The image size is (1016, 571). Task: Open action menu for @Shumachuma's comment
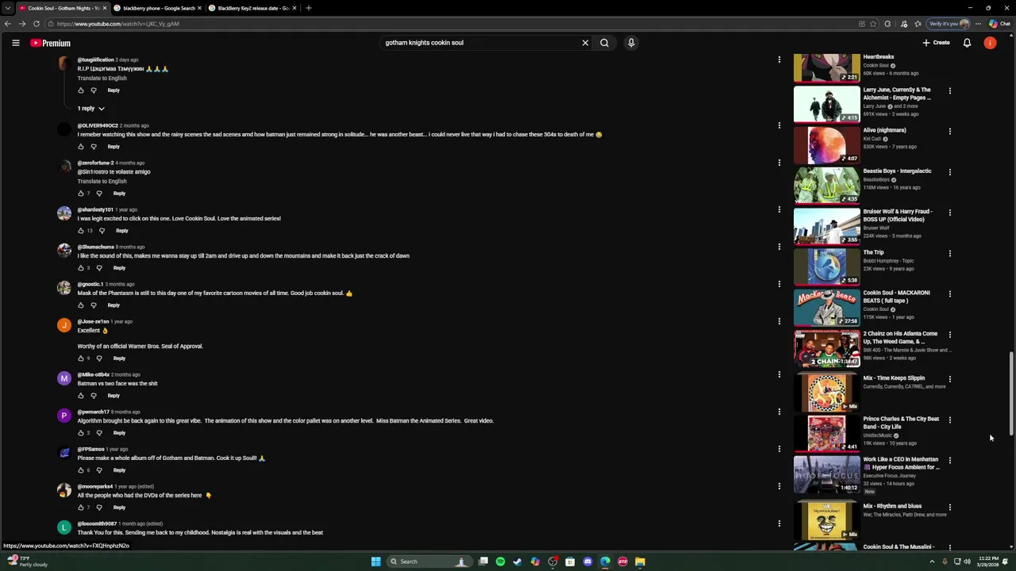[779, 247]
